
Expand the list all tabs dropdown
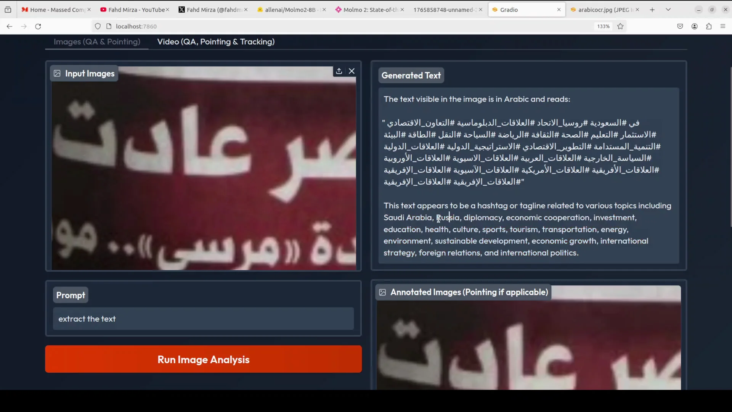(668, 10)
